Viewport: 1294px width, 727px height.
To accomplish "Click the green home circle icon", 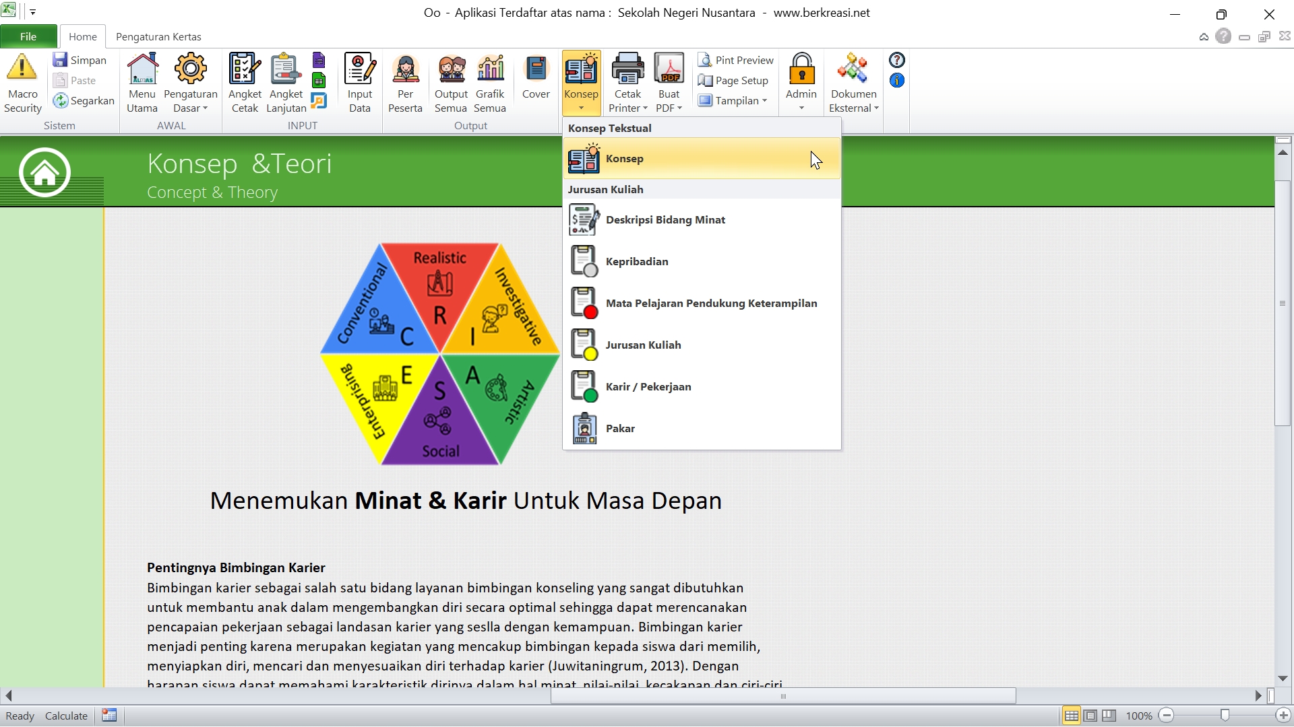I will [44, 172].
